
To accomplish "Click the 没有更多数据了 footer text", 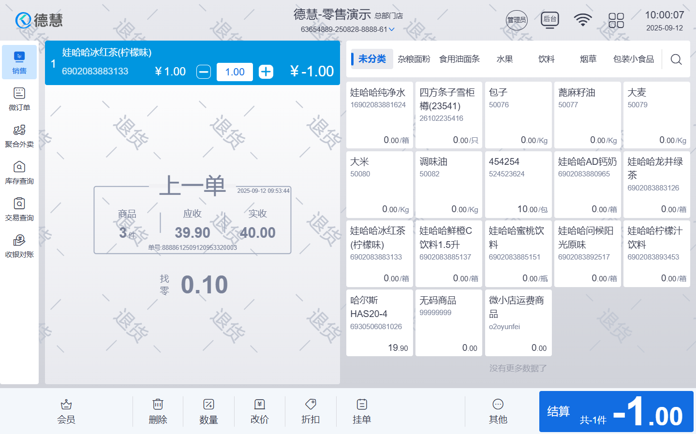I will point(518,368).
